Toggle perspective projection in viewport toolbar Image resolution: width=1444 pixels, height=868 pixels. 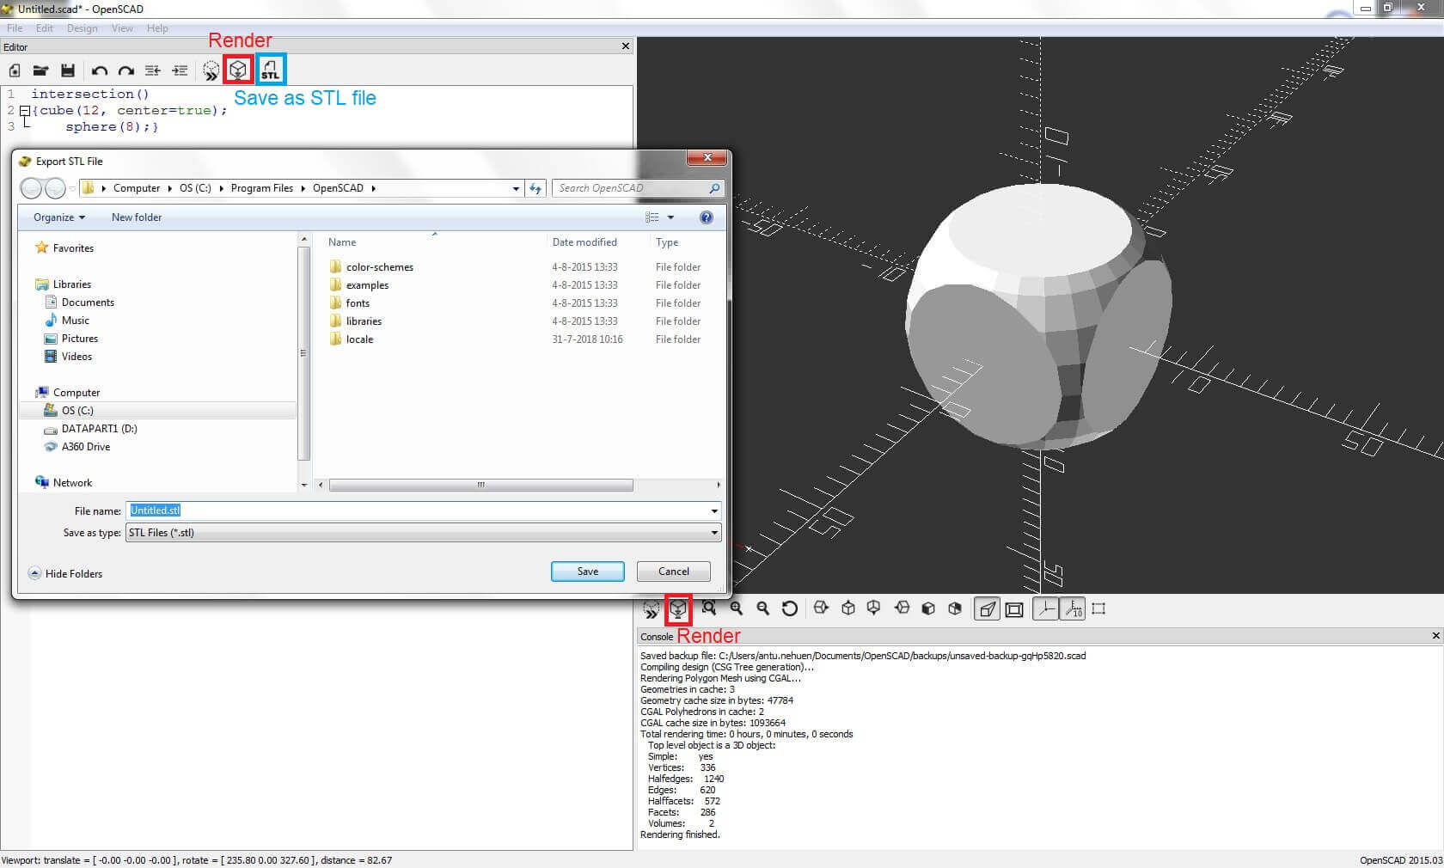click(986, 608)
